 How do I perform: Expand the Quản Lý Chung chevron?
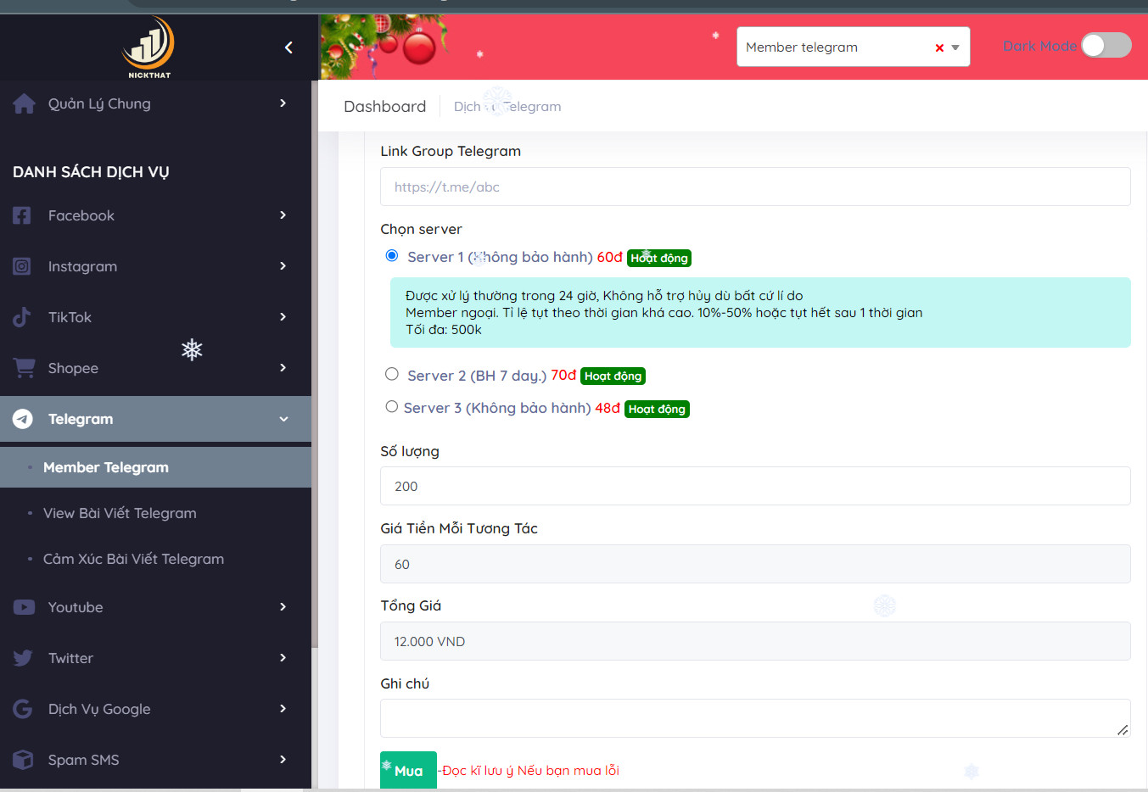pos(283,103)
